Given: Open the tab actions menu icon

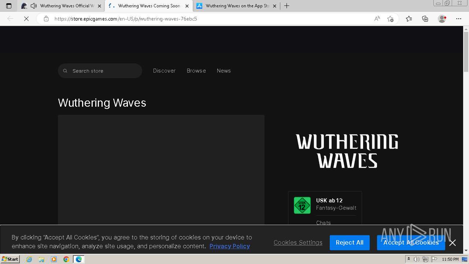Looking at the screenshot, I should (9, 6).
